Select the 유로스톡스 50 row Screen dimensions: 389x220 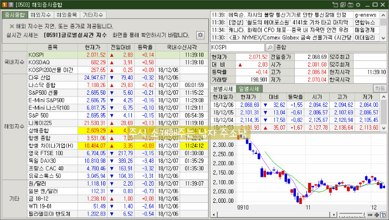pos(117,176)
